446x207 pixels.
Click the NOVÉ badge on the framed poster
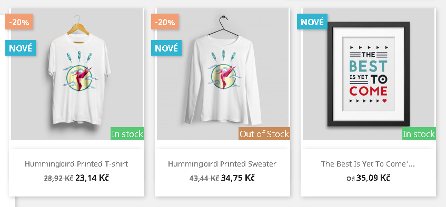point(312,22)
